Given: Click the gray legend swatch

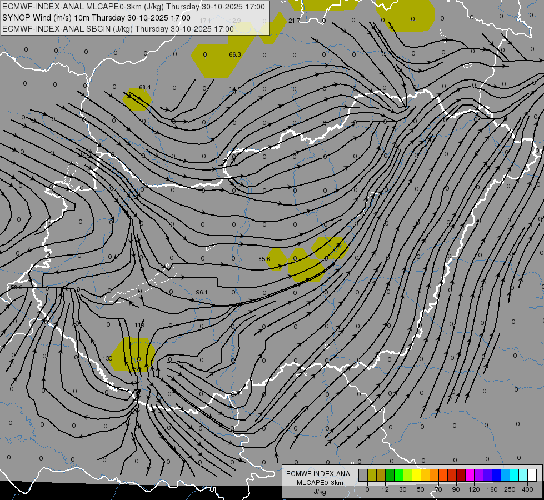Looking at the screenshot, I should [x=363, y=475].
